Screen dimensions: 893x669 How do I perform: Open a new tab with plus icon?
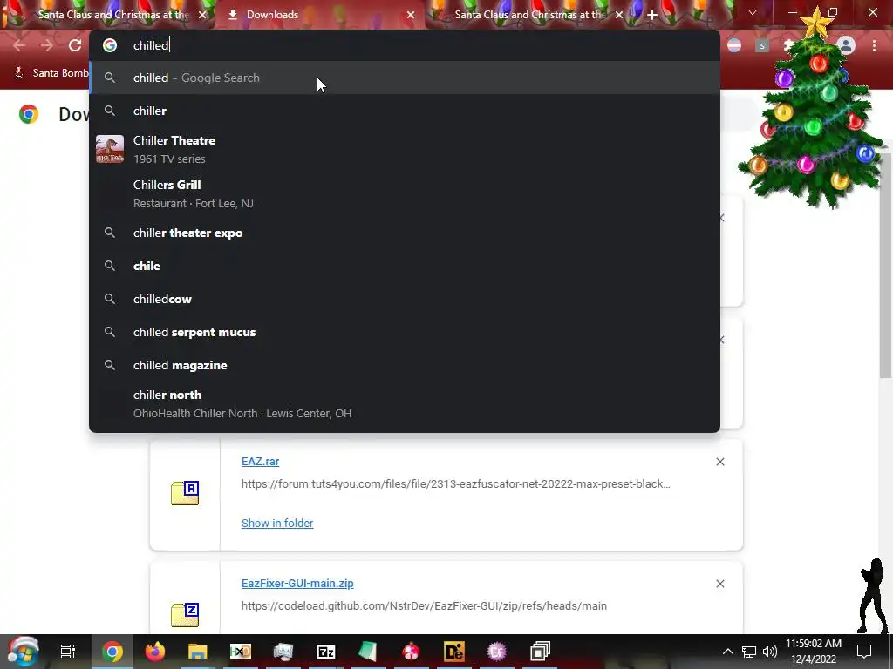tap(652, 15)
